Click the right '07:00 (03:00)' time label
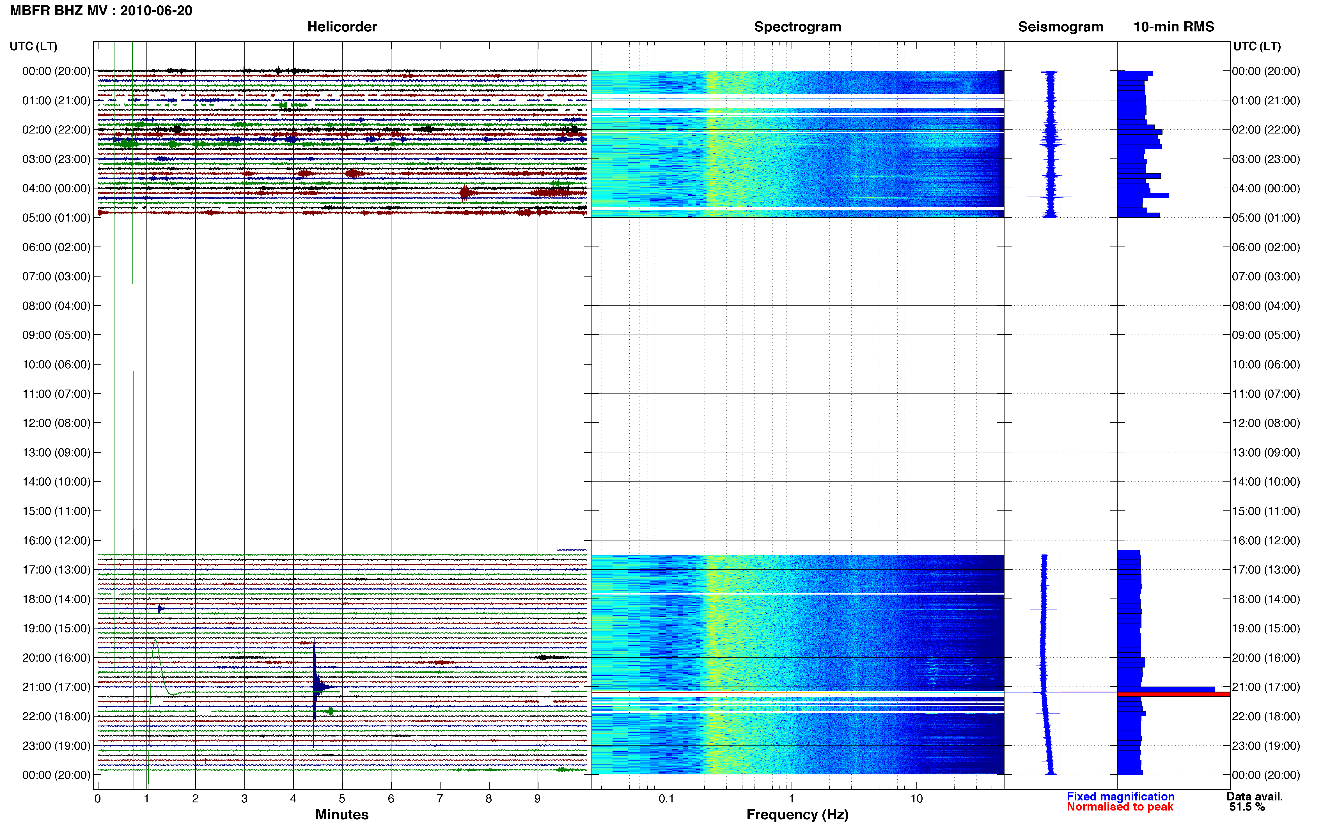The width and height of the screenshot is (1330, 831). [1266, 277]
